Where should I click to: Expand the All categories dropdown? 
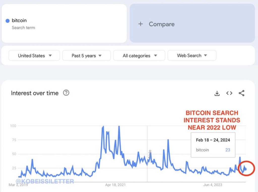click(139, 56)
